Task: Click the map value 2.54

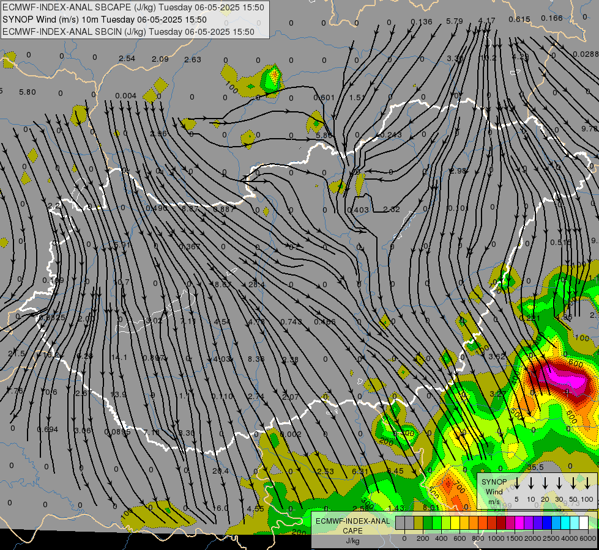Action: (x=127, y=59)
